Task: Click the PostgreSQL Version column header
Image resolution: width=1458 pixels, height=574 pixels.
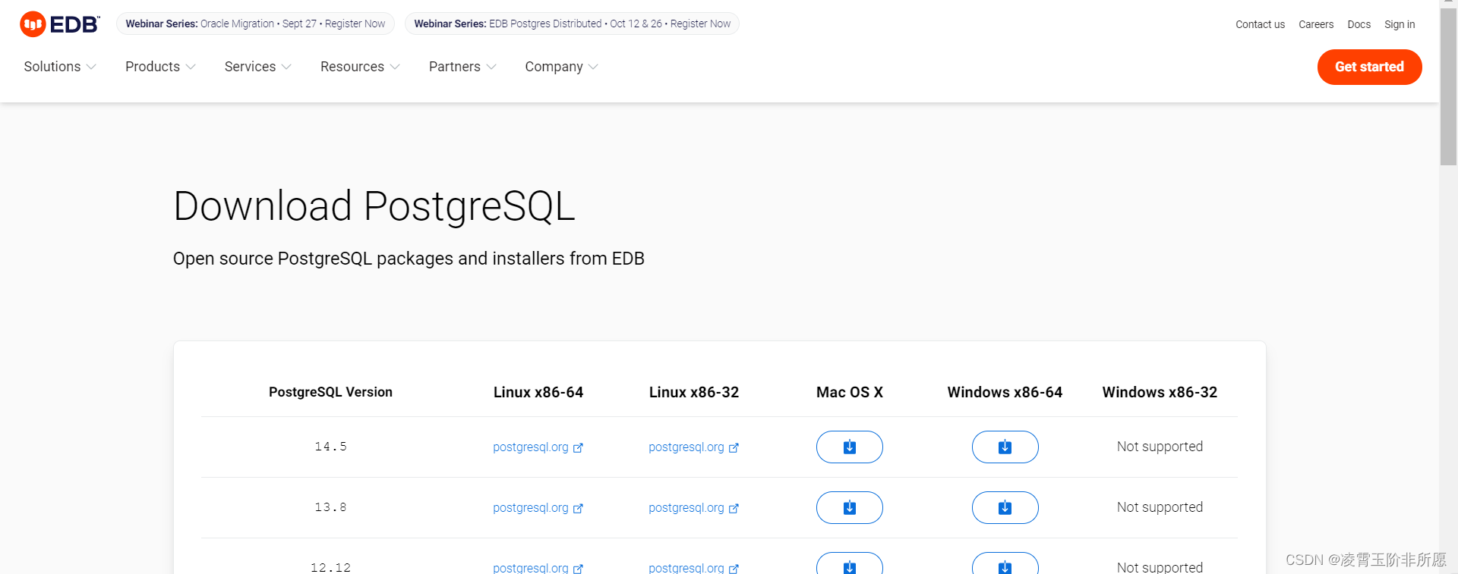Action: point(330,392)
